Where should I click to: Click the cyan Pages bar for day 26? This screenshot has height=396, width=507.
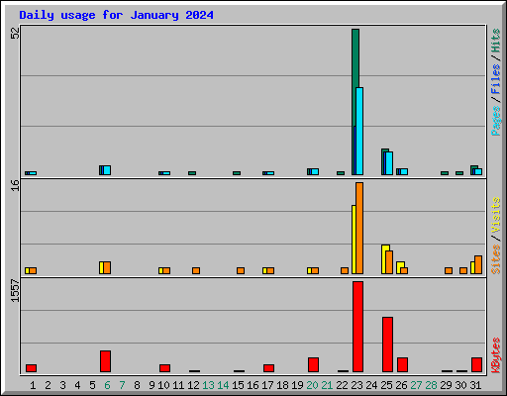coord(404,171)
